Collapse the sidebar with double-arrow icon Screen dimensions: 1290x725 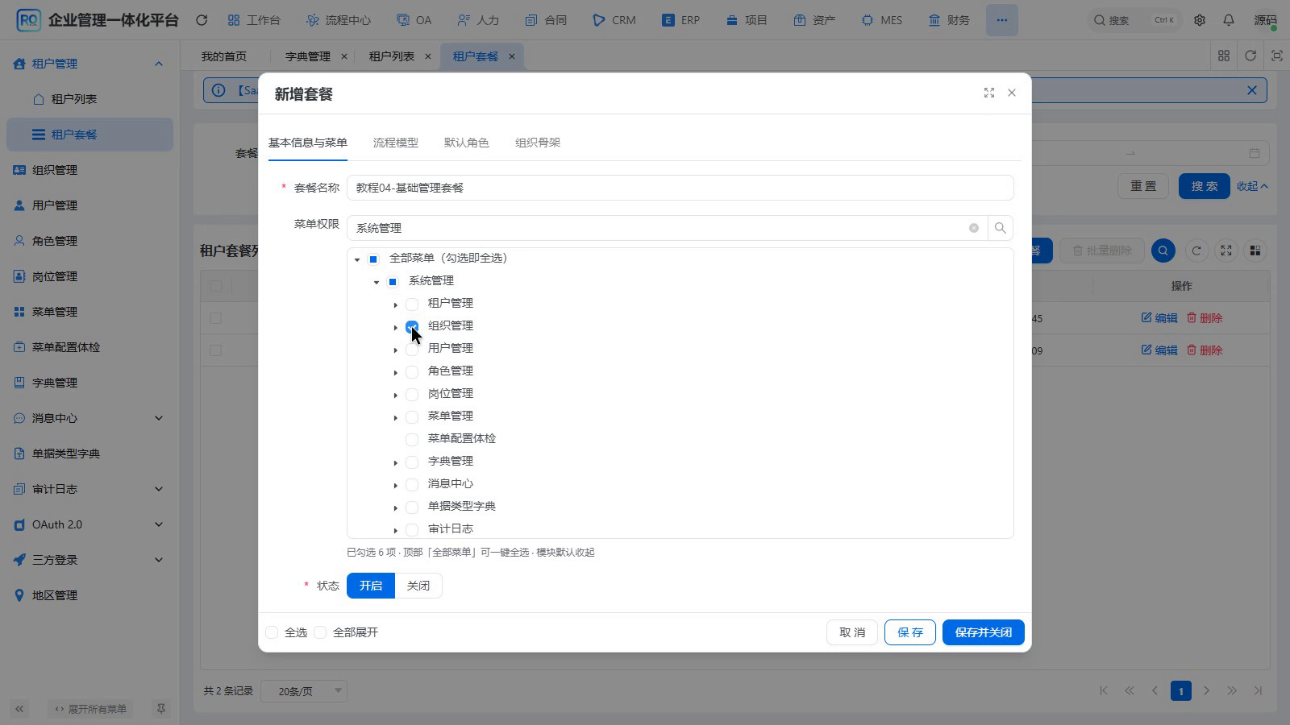pyautogui.click(x=19, y=709)
